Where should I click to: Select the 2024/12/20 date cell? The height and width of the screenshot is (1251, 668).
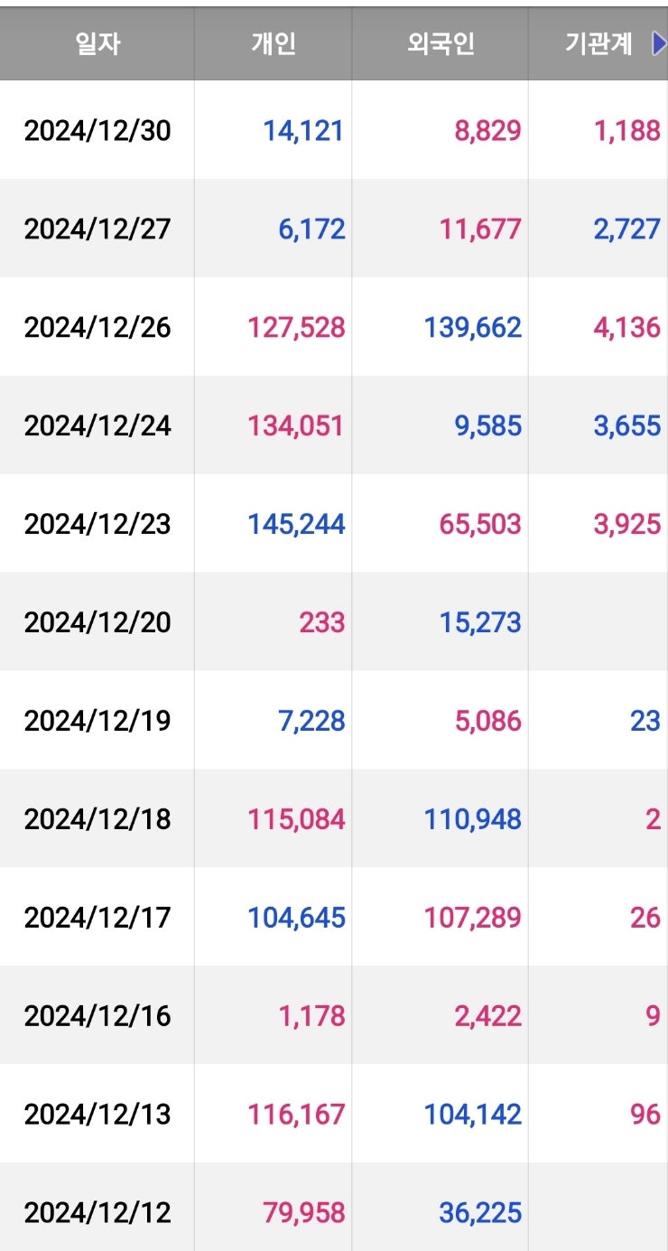point(97,622)
